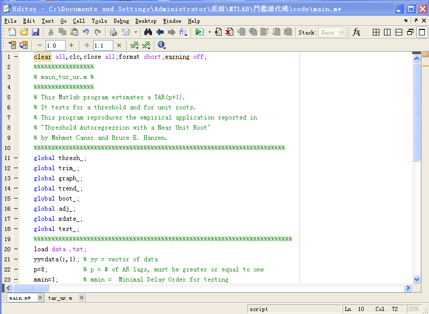Viewport: 429px width, 314px height.
Task: Click the 'load data .txt' line
Action: (x=60, y=249)
